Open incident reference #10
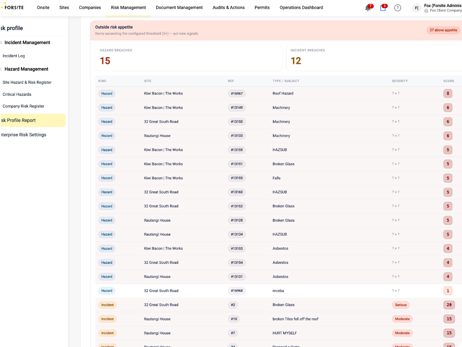 click(234, 319)
